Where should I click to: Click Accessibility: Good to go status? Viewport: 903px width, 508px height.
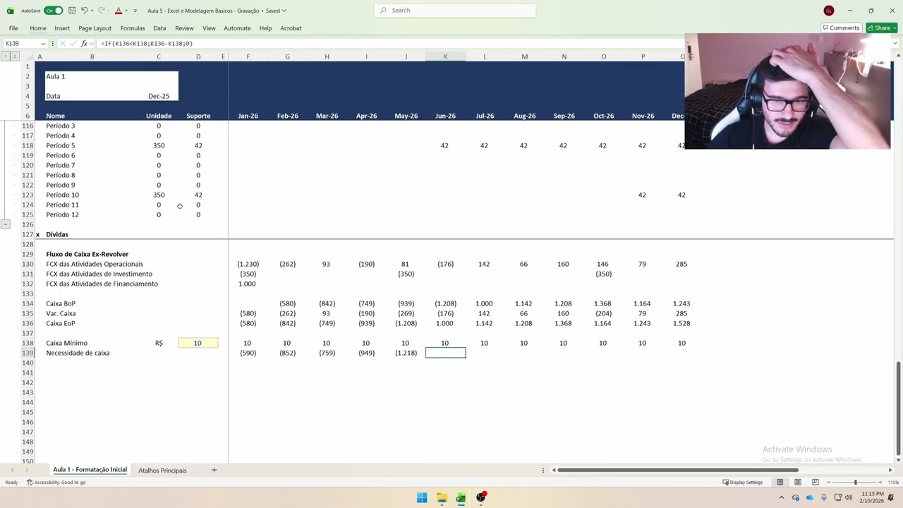[56, 483]
